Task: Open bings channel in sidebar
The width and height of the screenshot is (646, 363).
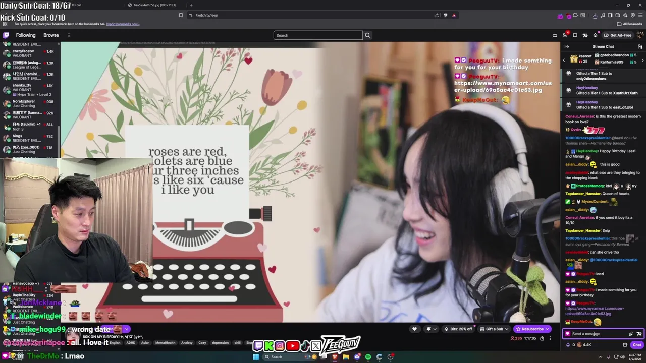Action: click(x=29, y=138)
